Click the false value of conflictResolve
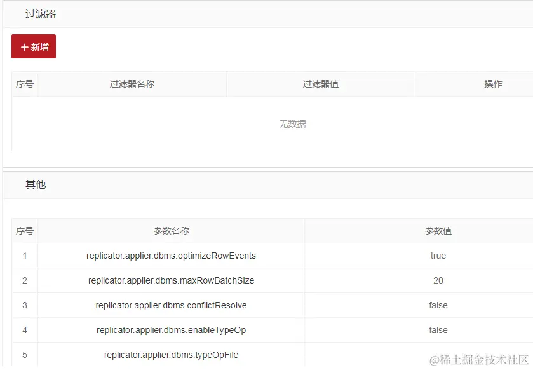Image resolution: width=533 pixels, height=370 pixels. [438, 305]
